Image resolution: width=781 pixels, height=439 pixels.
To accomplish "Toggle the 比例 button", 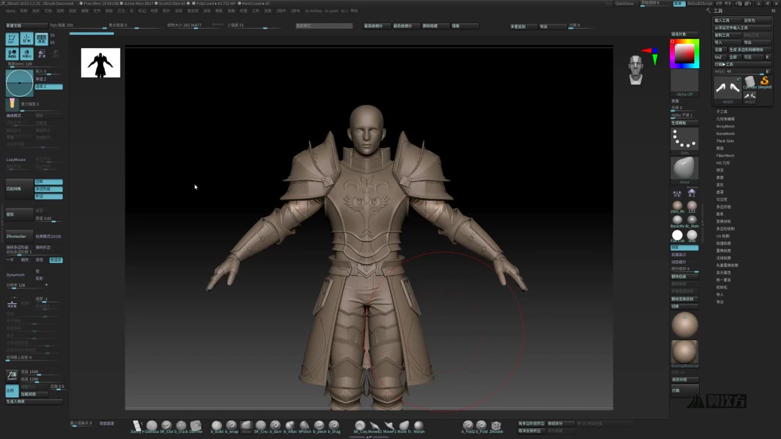I will 12,391.
